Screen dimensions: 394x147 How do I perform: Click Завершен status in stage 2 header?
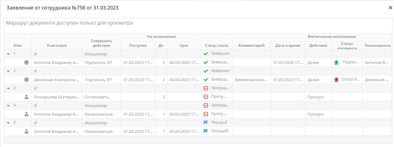click(x=220, y=71)
